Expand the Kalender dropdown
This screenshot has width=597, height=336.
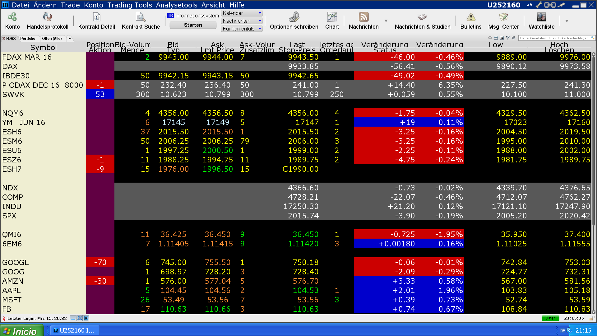(260, 13)
